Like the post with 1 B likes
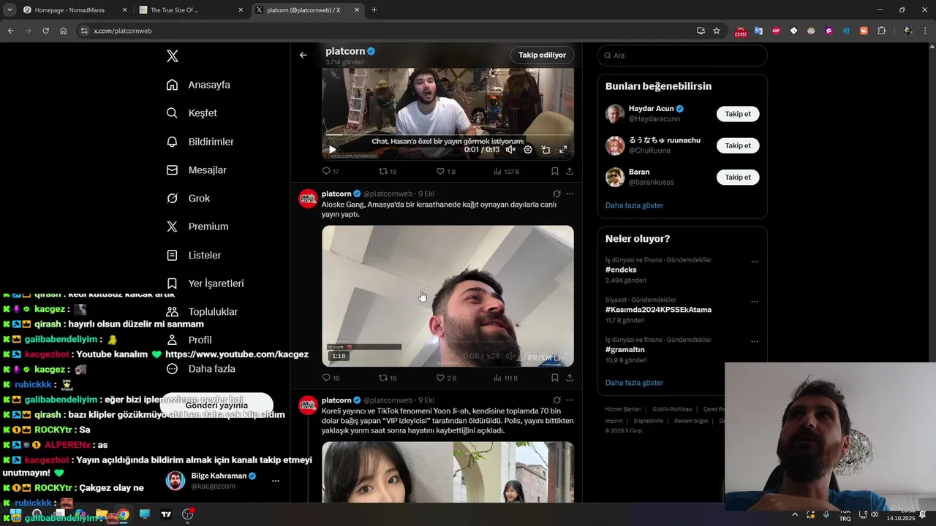 (445, 171)
